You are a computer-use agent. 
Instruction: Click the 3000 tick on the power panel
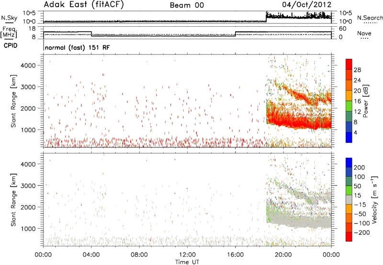point(28,87)
